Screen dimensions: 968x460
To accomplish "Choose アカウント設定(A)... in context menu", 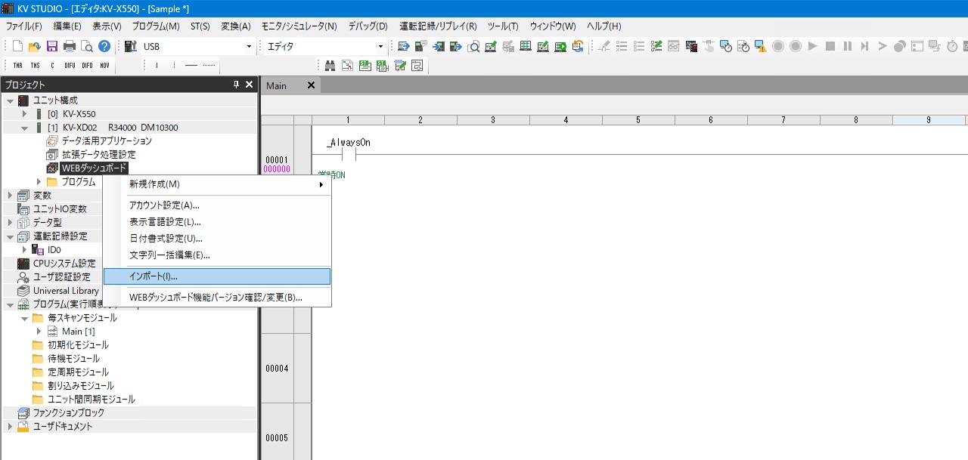I will tap(164, 205).
